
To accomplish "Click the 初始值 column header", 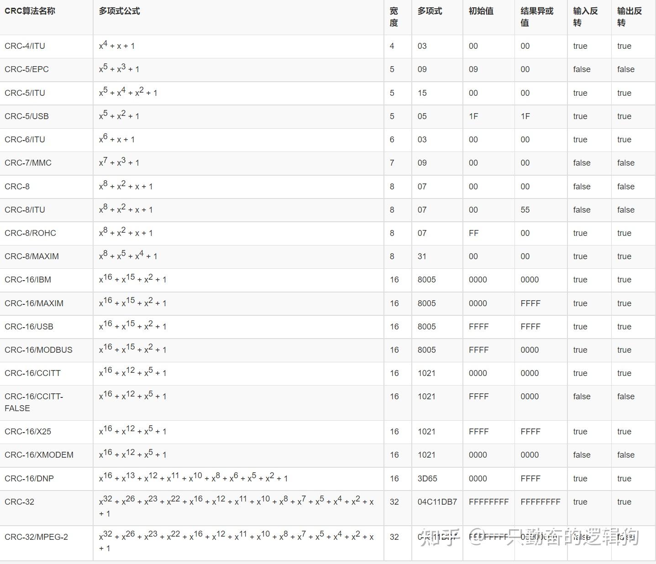I will click(481, 11).
